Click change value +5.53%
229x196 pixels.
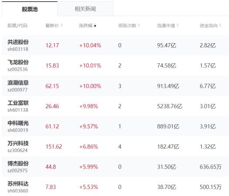pos(89,187)
